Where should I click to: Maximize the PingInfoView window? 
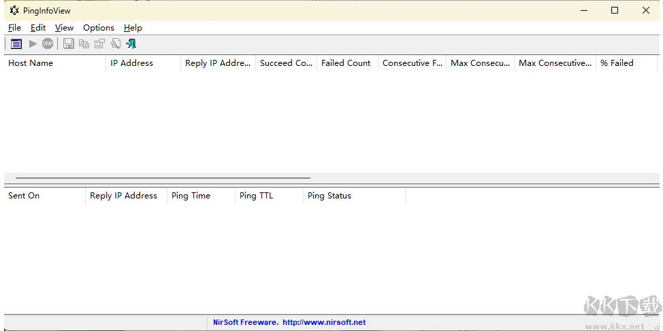pyautogui.click(x=615, y=10)
